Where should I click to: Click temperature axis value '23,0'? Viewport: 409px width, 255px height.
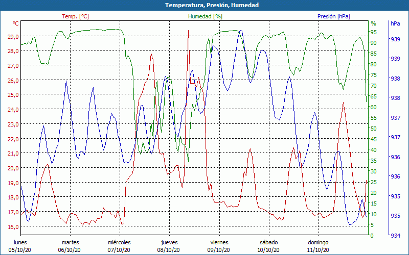(x=13, y=124)
